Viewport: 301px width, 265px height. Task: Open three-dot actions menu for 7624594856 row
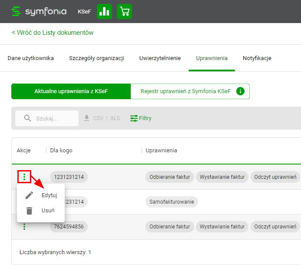pos(24,226)
